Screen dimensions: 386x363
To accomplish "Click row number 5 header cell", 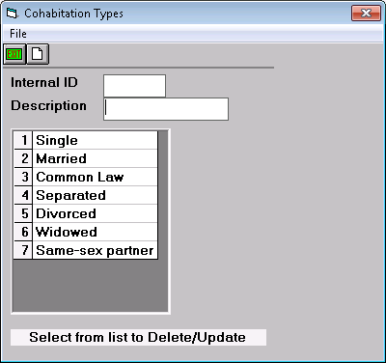I will 23,213.
